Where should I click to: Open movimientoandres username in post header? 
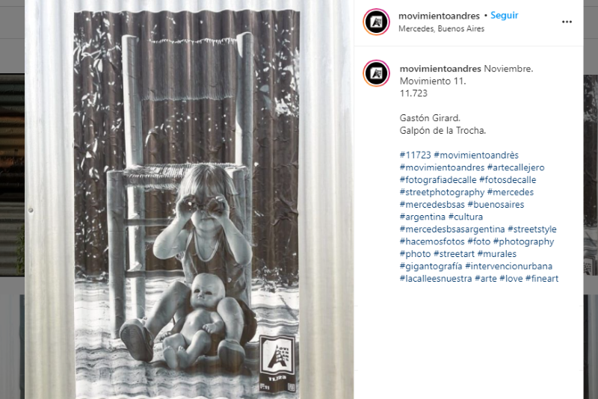click(439, 16)
